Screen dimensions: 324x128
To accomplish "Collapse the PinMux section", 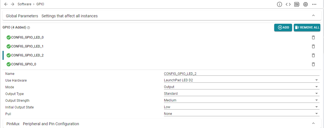I will pyautogui.click(x=313, y=124).
